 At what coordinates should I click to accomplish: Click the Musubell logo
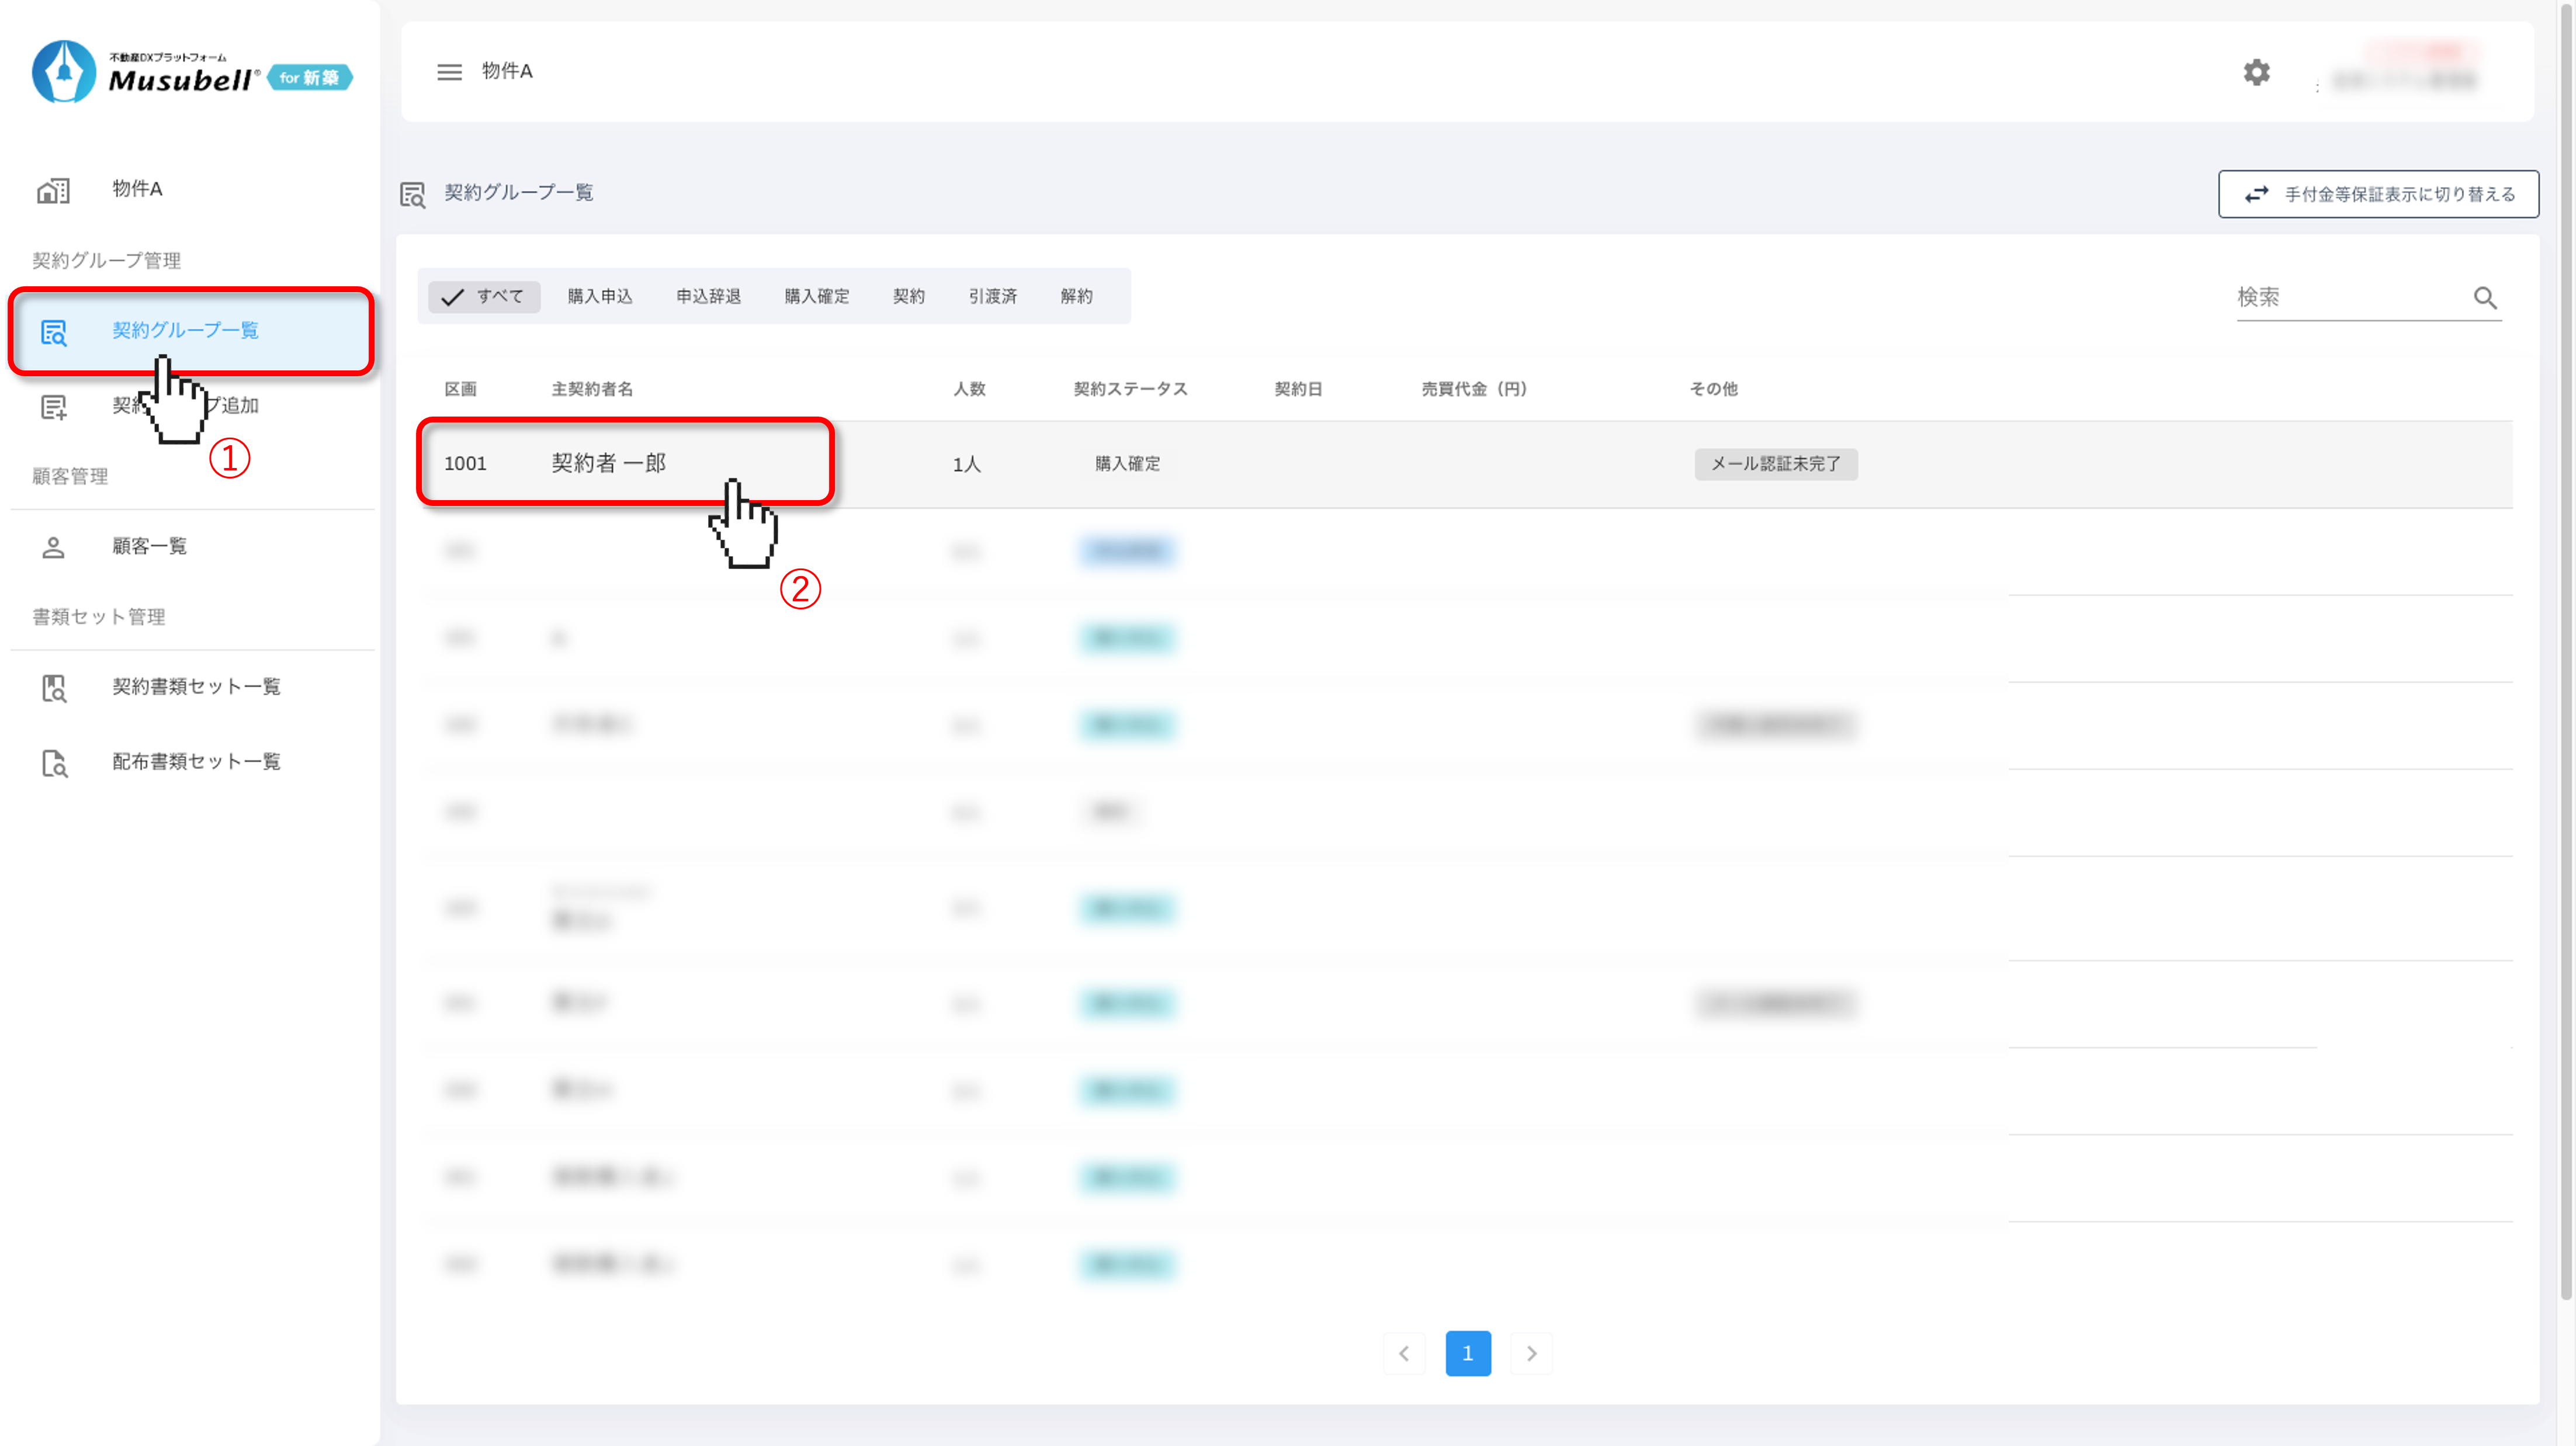point(190,72)
